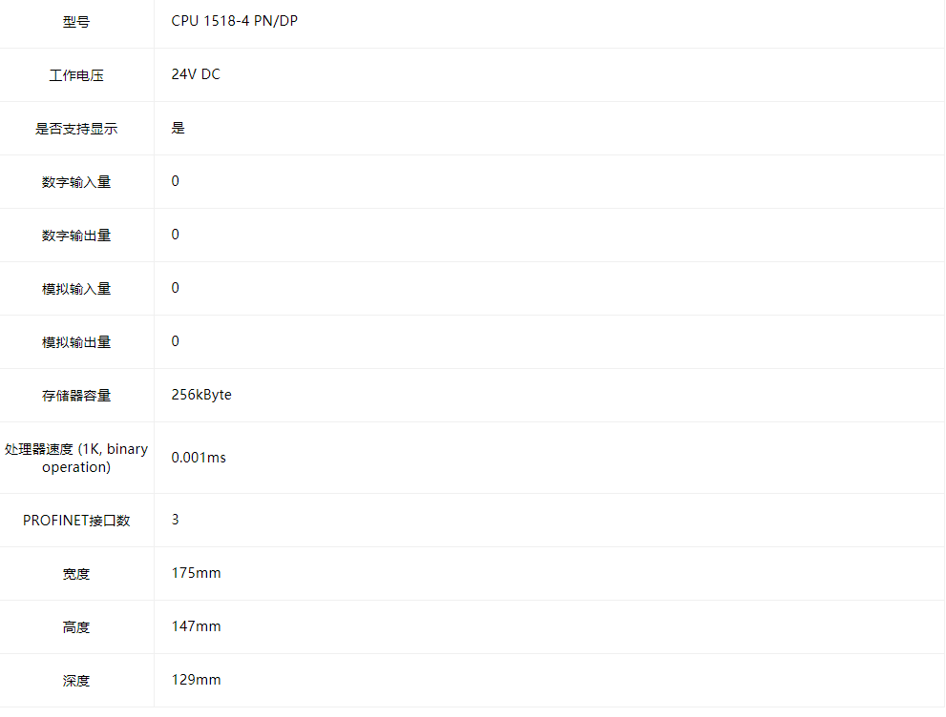
Task: Click the PROFINET interface count value 3
Action: tap(175, 520)
